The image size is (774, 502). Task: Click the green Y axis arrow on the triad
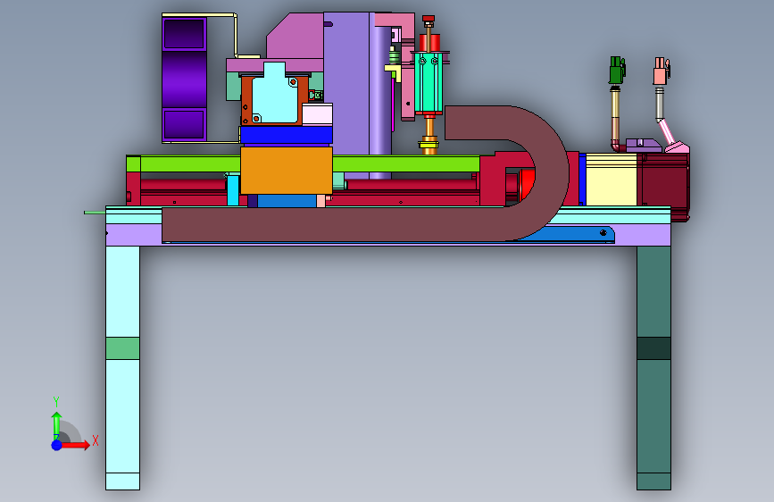click(x=57, y=425)
